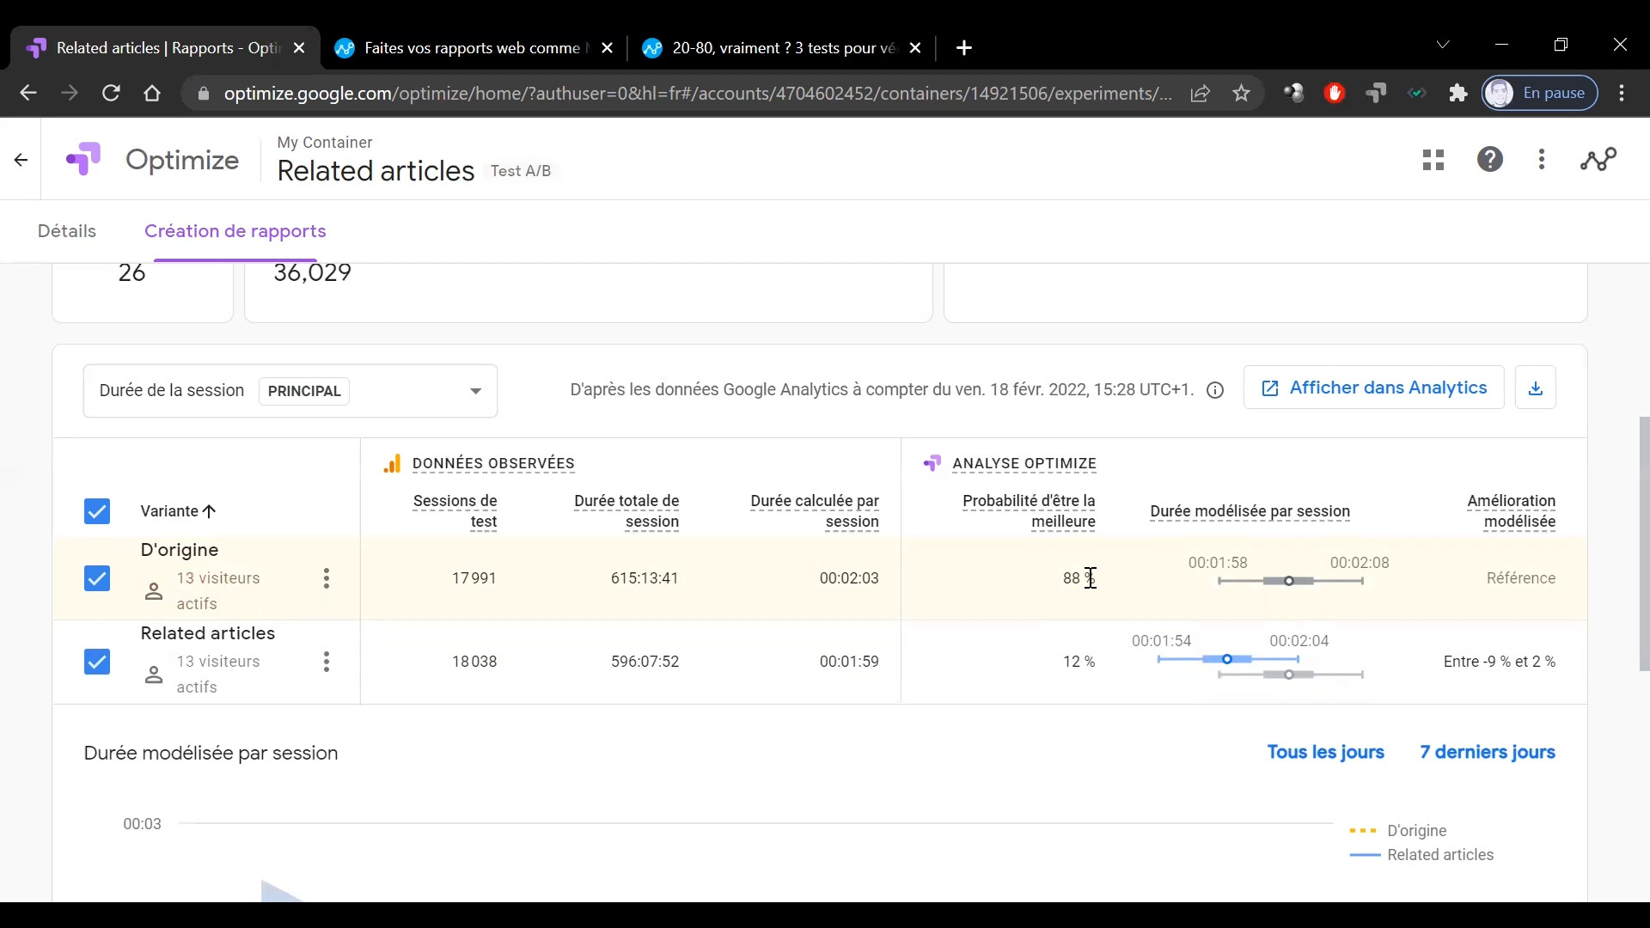This screenshot has width=1650, height=928.
Task: Open the more options menu for D'origine variant
Action: pyautogui.click(x=327, y=578)
